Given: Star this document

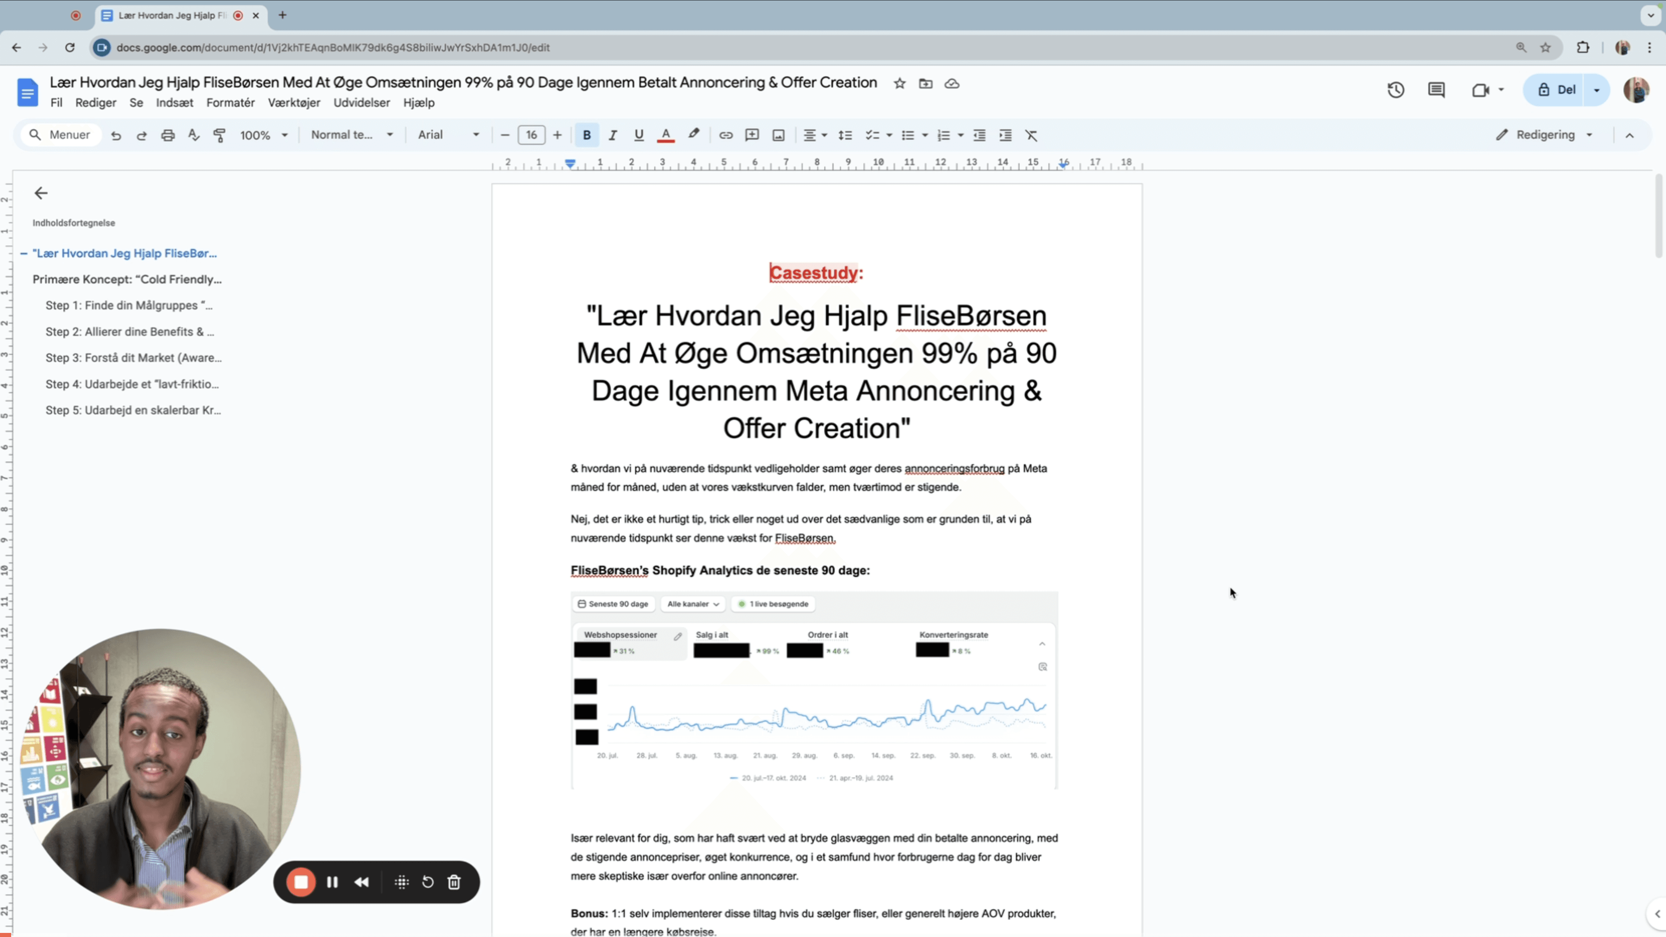Looking at the screenshot, I should click(x=900, y=83).
